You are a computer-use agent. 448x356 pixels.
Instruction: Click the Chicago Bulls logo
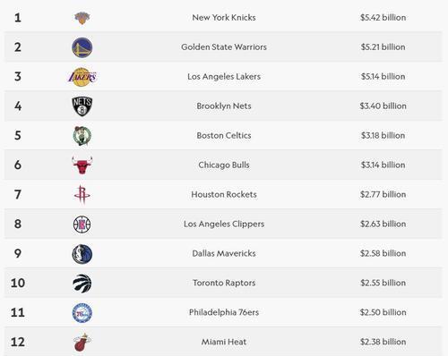coord(82,165)
